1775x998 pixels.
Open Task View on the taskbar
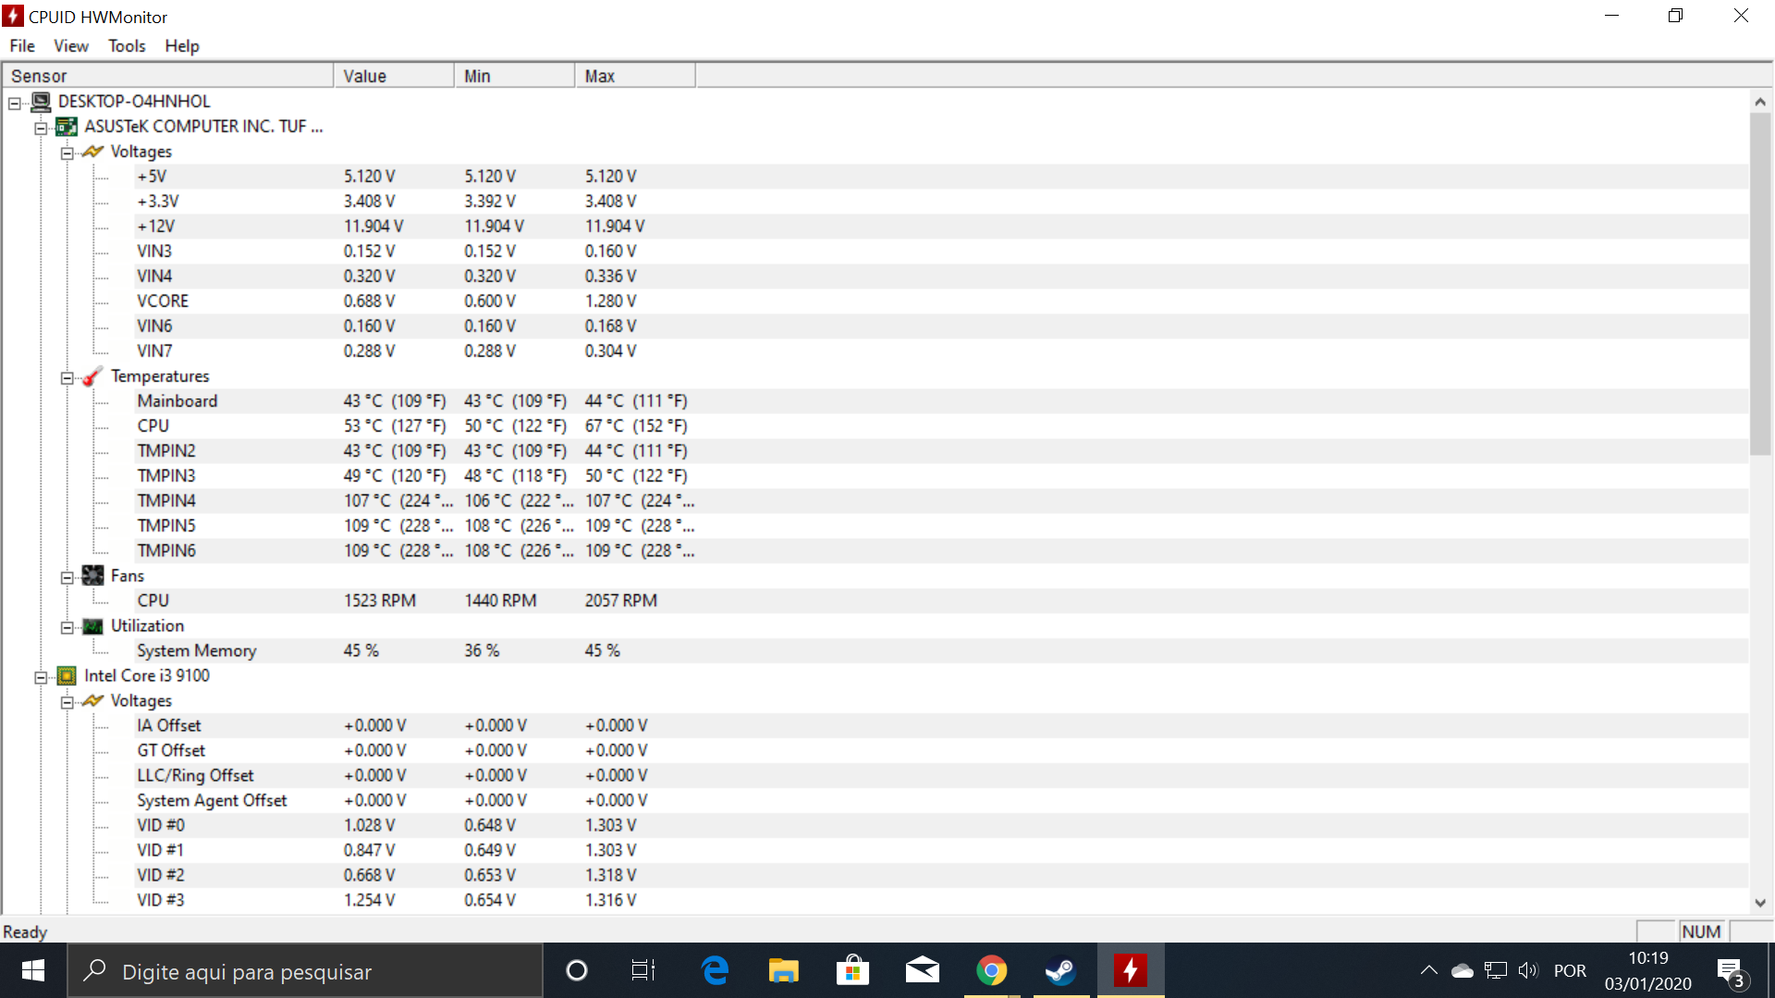643,970
